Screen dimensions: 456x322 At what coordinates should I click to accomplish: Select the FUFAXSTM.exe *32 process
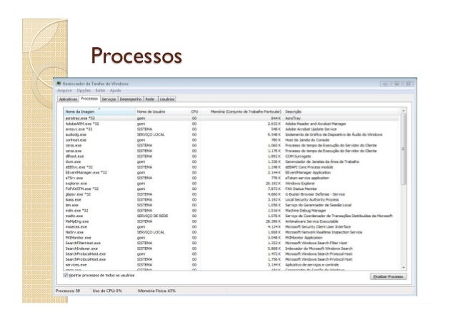coord(232,189)
